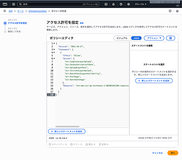182x160 pixels.
Task: Open the hamburger side navigation menu
Action: pos(5,11)
